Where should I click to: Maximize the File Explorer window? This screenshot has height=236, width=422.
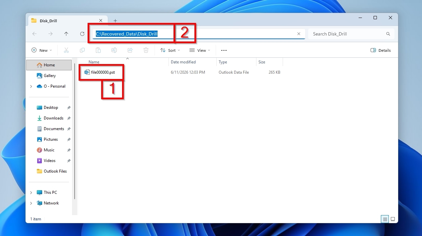pos(375,18)
